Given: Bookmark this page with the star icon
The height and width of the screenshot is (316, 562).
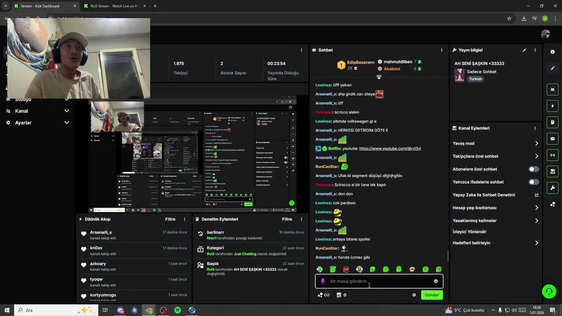Looking at the screenshot, I should (509, 18).
